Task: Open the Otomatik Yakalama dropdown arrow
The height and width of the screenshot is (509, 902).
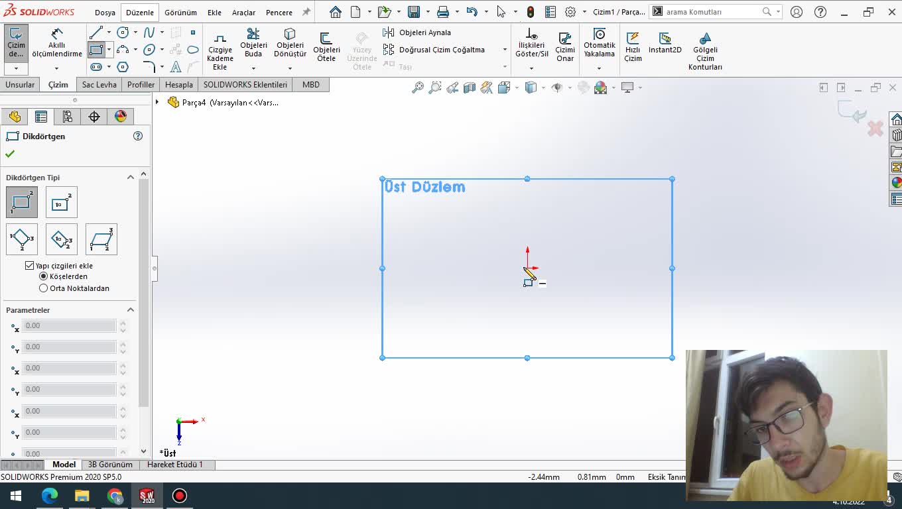Action: (x=599, y=68)
